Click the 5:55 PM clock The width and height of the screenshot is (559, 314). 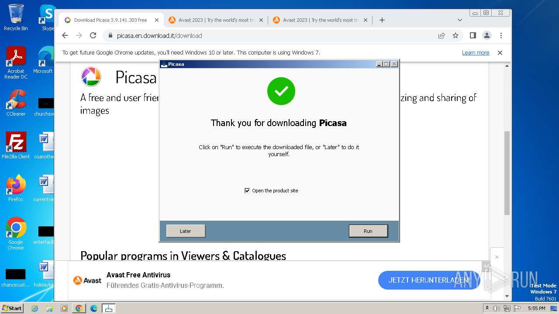536,308
